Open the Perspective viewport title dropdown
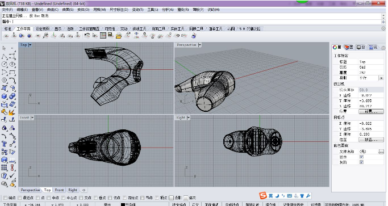This screenshot has width=388, height=206. [199, 45]
